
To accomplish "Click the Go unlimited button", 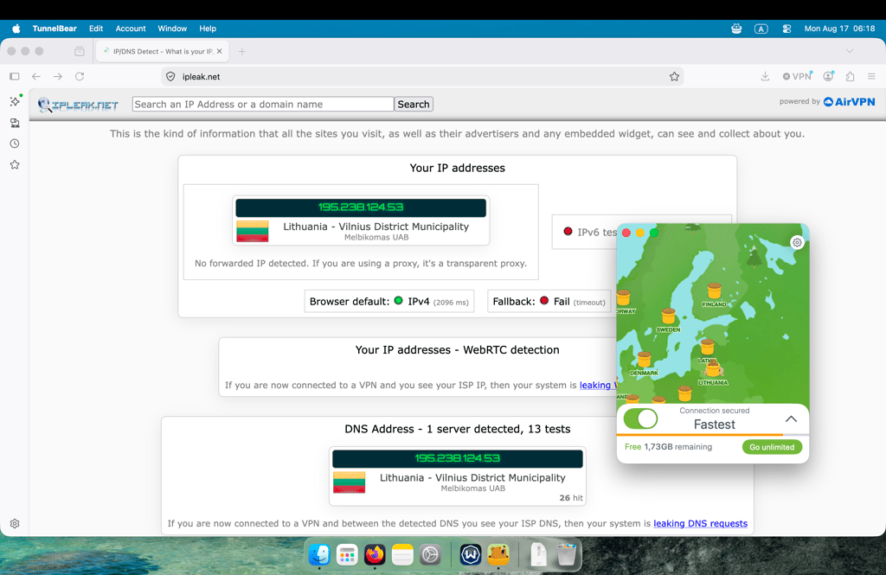I will (772, 447).
